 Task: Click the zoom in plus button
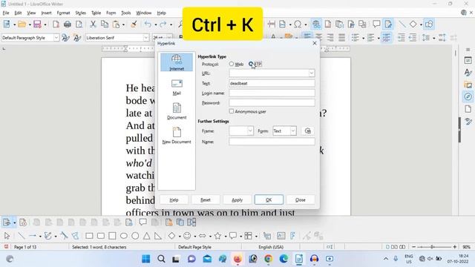455,247
